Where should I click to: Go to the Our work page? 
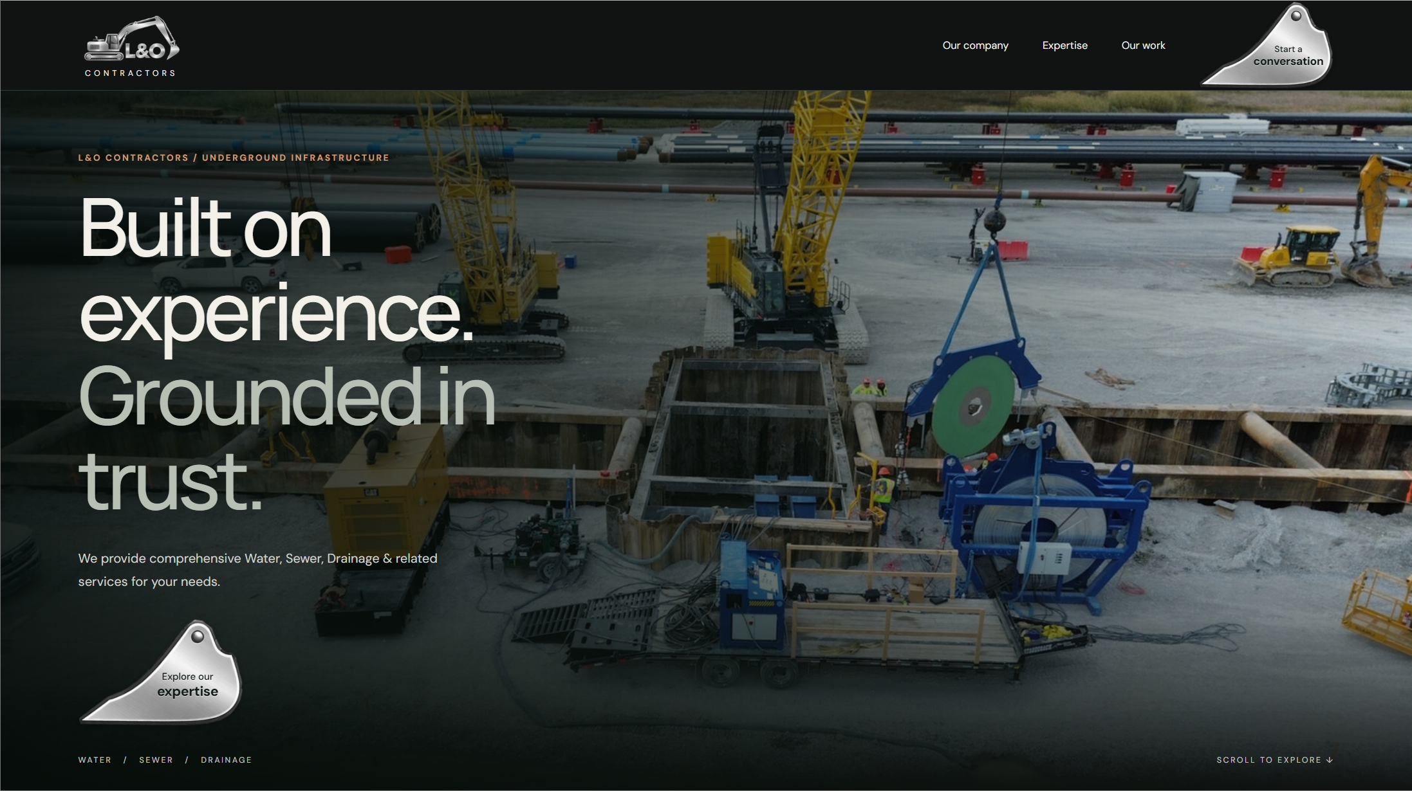(1143, 46)
